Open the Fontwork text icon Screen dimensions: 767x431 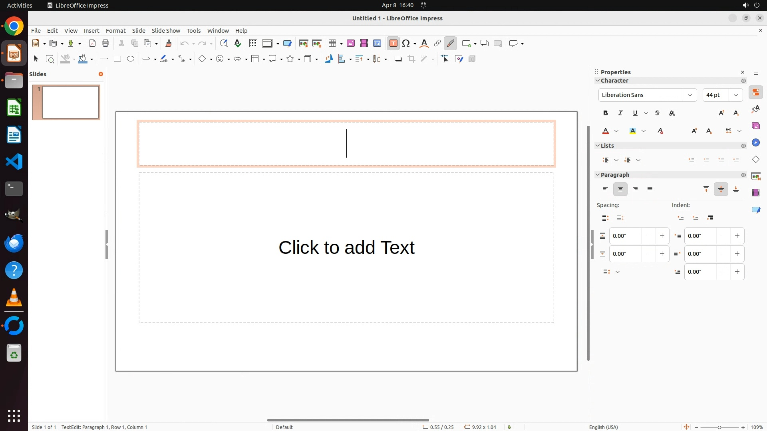pos(424,43)
